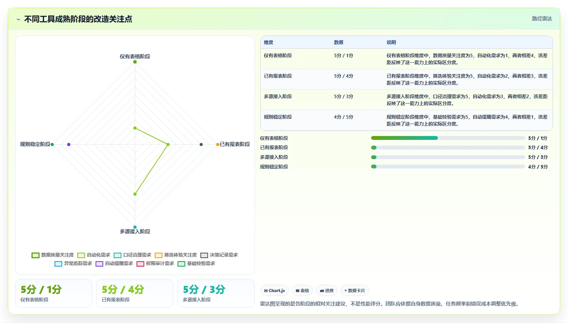
Task: Click the orange data point near 已有报表阶段
Action: pyautogui.click(x=218, y=144)
